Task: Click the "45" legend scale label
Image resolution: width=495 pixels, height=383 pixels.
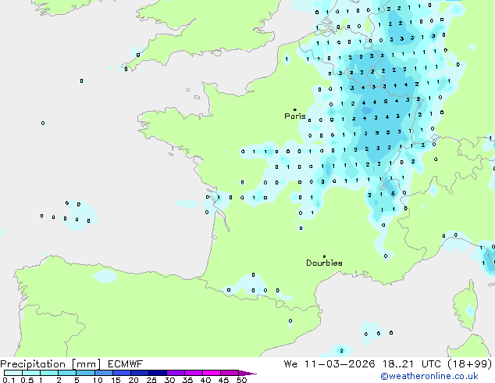Action: [x=223, y=380]
